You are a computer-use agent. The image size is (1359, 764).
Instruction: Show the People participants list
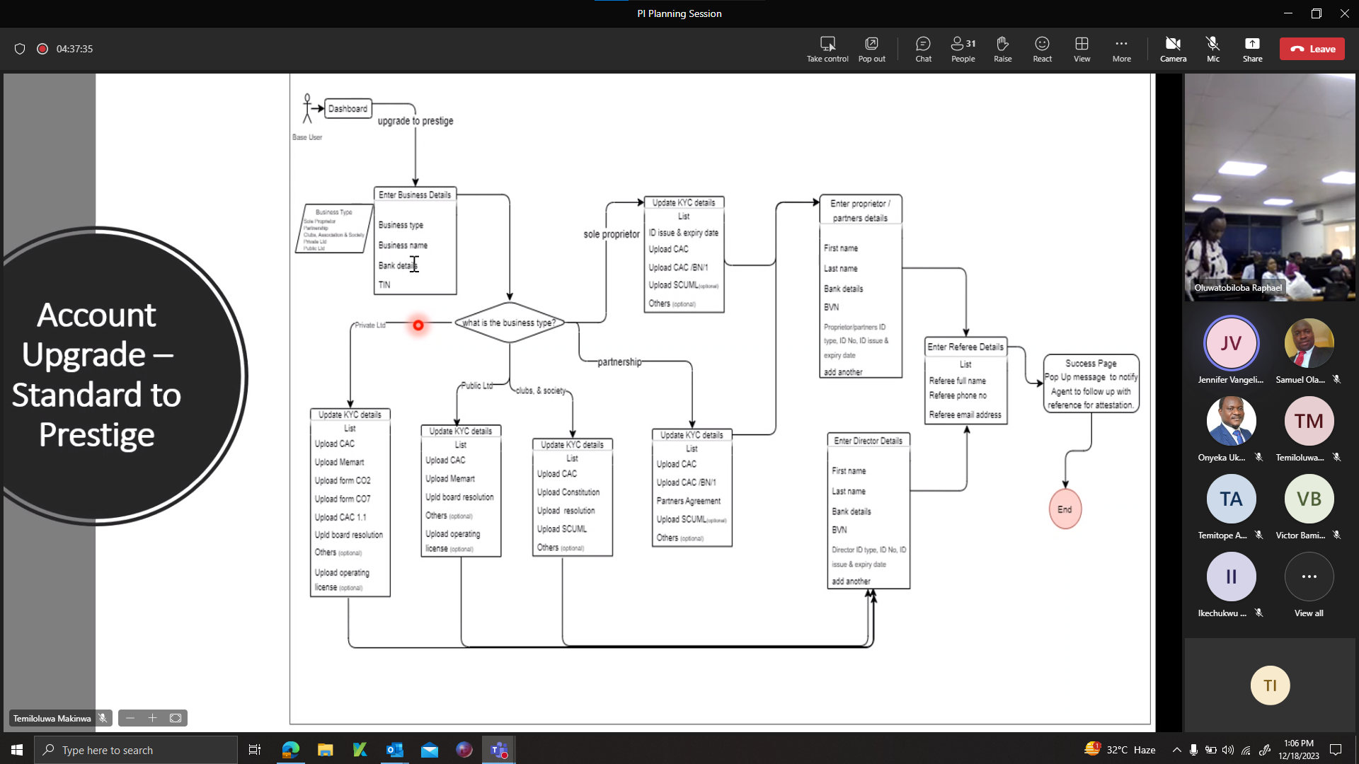click(x=963, y=49)
